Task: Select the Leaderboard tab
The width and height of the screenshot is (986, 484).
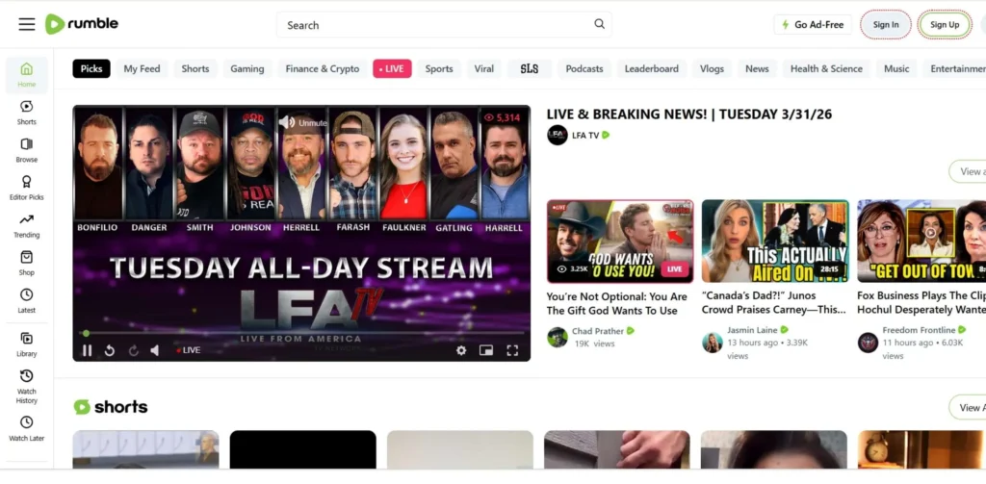Action: pos(652,68)
